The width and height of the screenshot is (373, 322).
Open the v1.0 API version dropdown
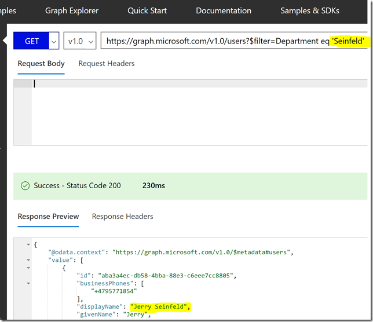[x=80, y=41]
